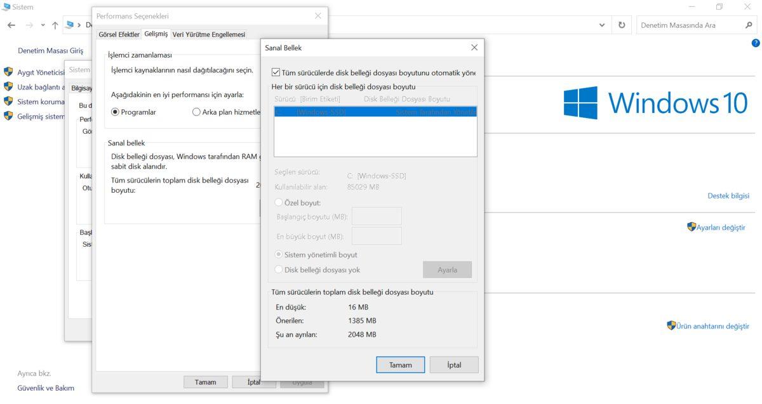This screenshot has height=404, width=762.
Task: Switch to the Görsel Efektler tab
Action: (x=118, y=34)
